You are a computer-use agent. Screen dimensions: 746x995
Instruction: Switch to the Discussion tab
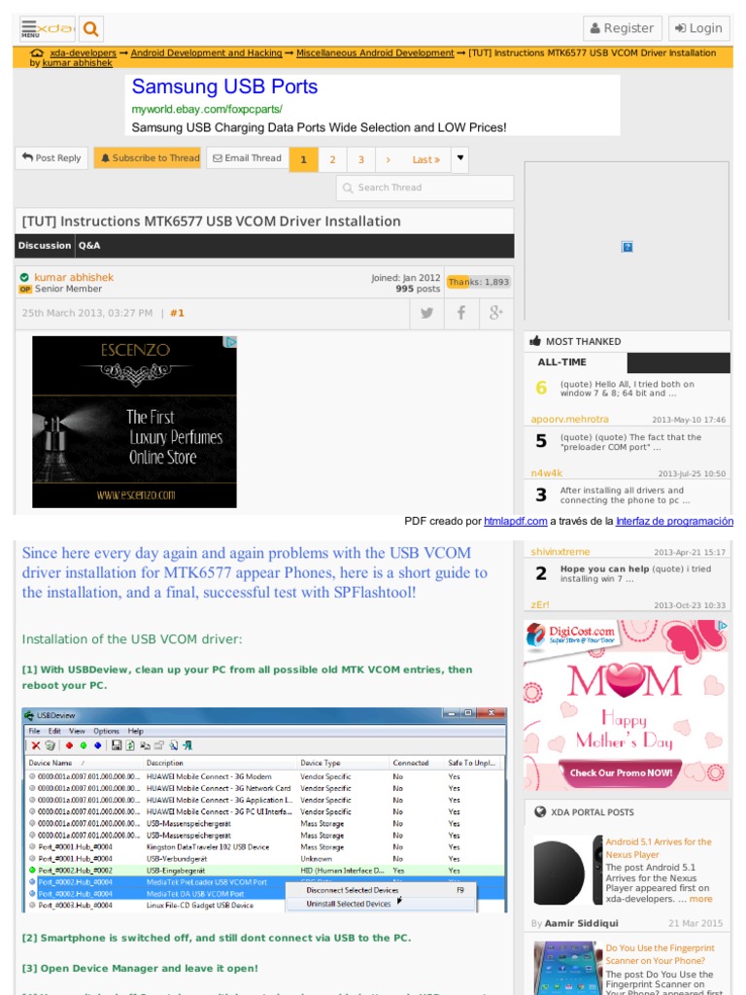click(45, 246)
